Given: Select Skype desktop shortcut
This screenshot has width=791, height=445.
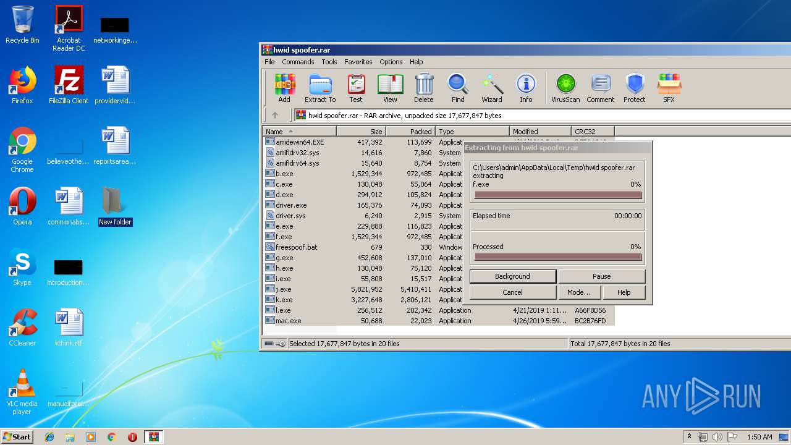Looking at the screenshot, I should (22, 267).
